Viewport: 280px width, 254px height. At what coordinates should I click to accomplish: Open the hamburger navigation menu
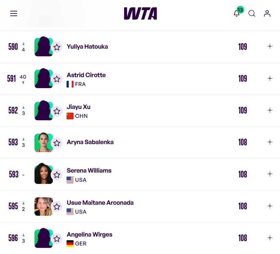point(14,13)
